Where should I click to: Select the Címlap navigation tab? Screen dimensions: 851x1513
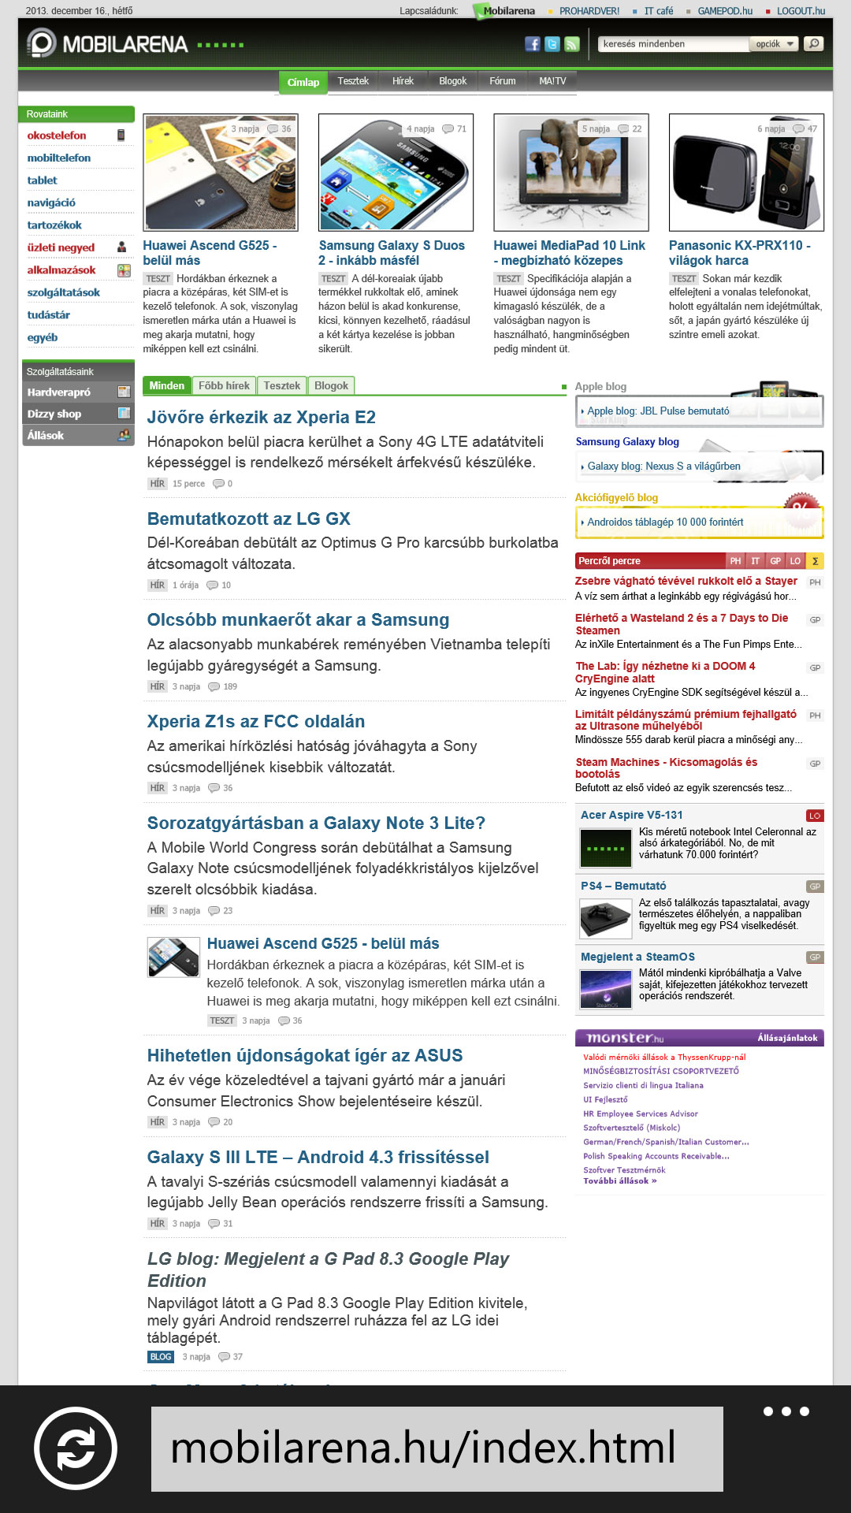(303, 82)
